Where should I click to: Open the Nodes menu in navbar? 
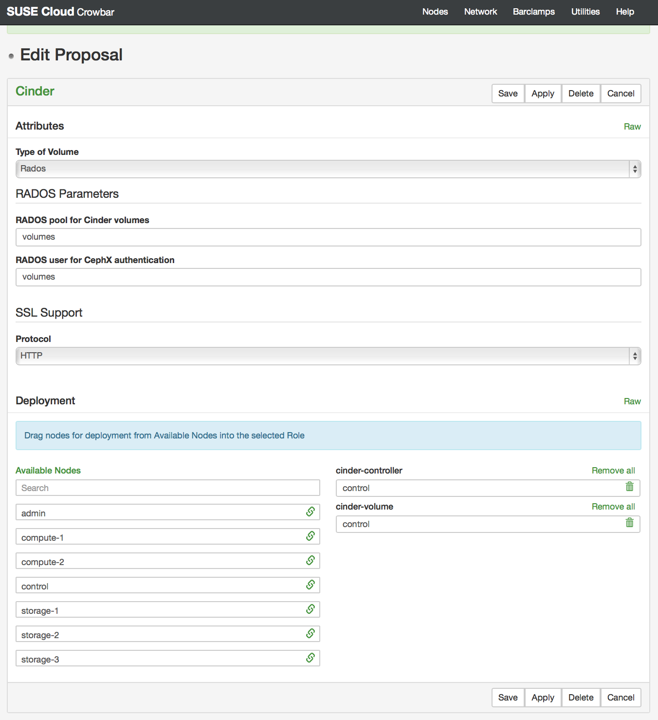[x=435, y=12]
